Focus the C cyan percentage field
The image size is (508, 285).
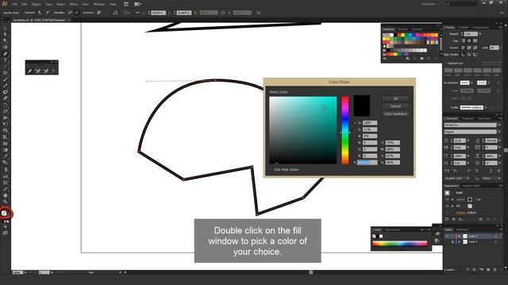point(393,142)
